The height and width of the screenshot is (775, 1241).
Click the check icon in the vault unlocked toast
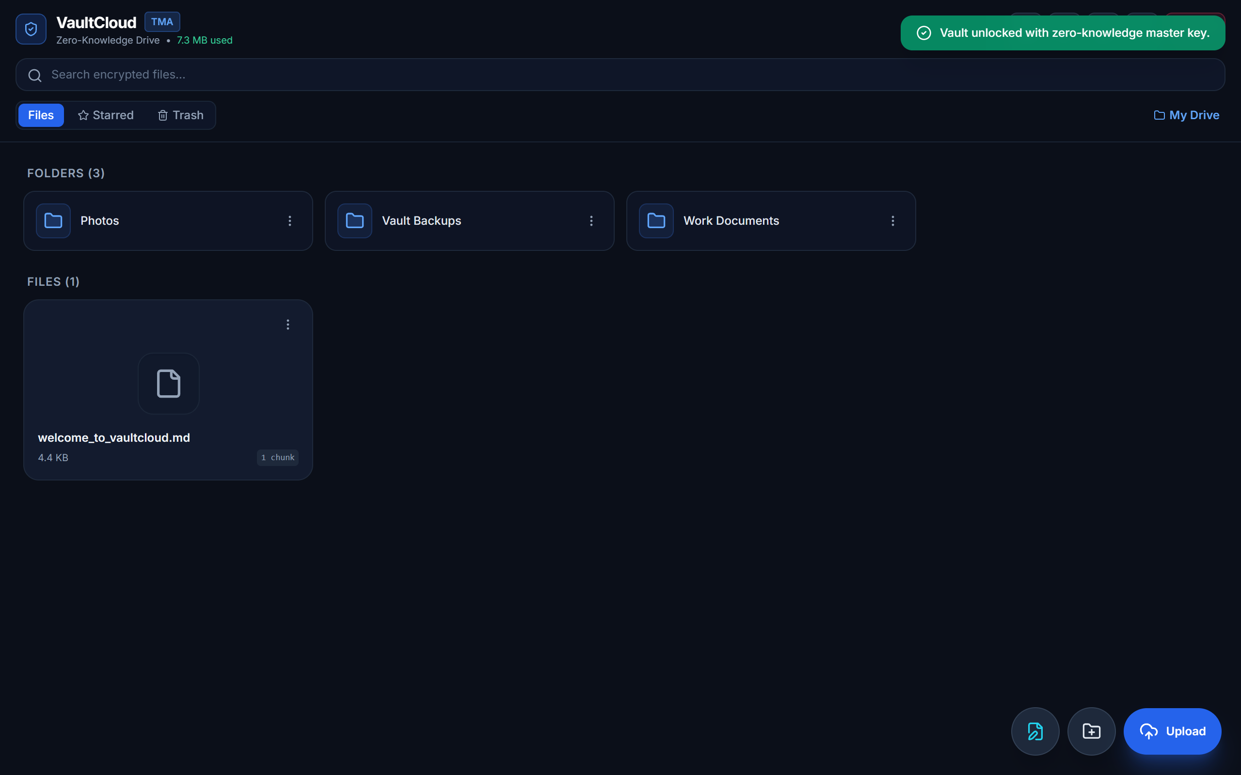923,33
